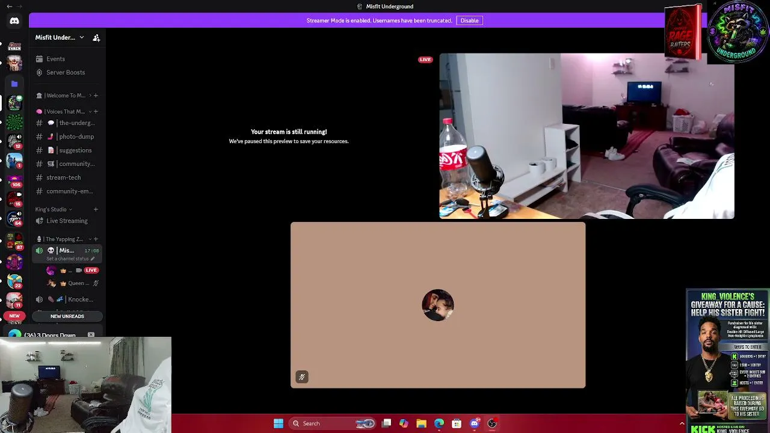
Task: Go back with the left arrow
Action: pyautogui.click(x=9, y=6)
